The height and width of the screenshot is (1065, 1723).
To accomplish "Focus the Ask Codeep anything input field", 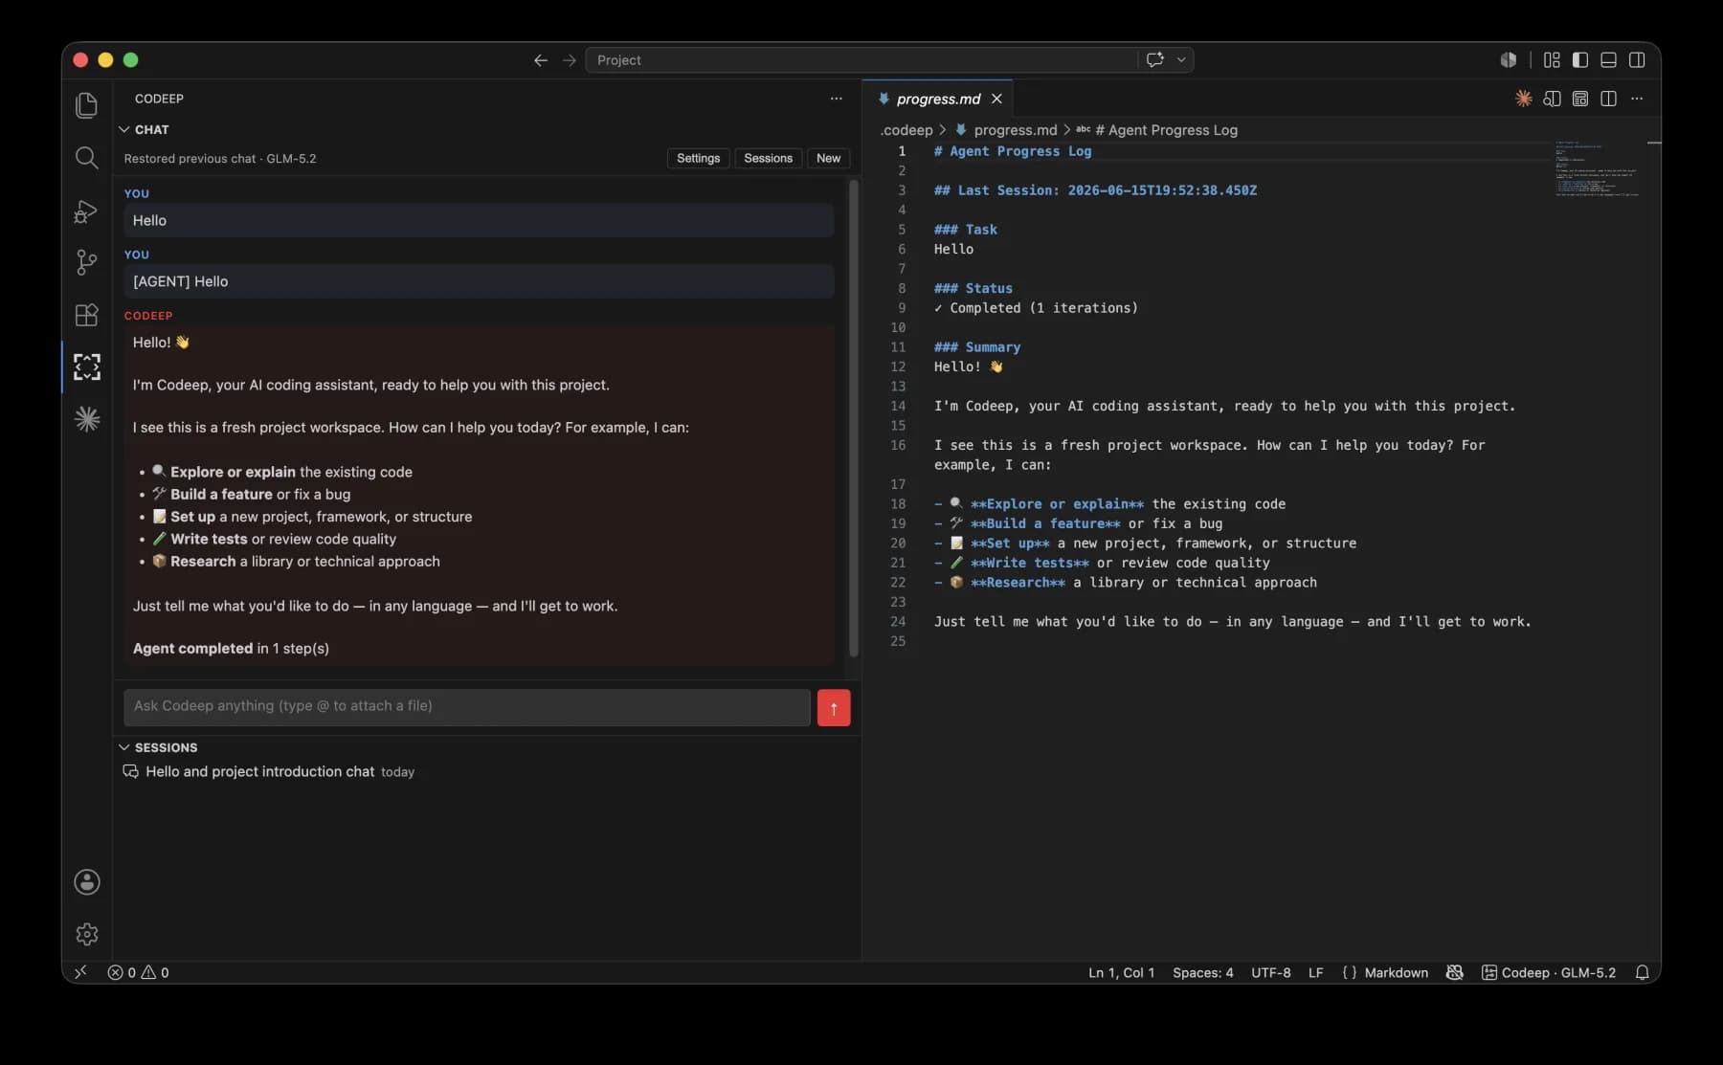I will pos(467,707).
